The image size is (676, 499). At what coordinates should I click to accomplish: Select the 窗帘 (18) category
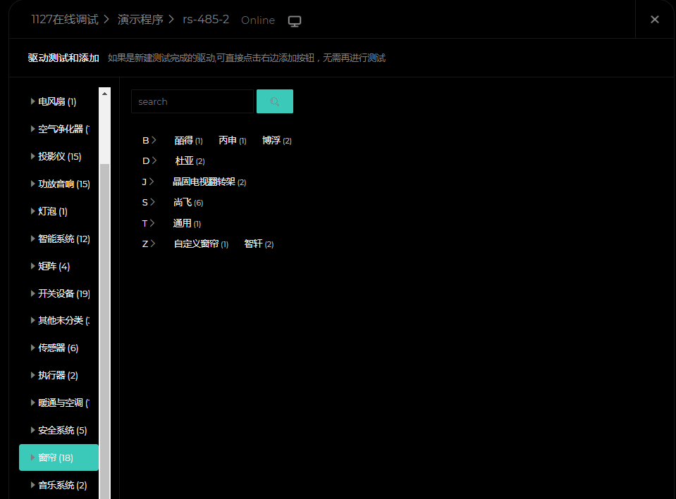point(56,457)
